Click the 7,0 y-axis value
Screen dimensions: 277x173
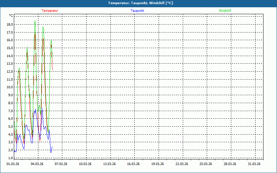(x=11, y=111)
